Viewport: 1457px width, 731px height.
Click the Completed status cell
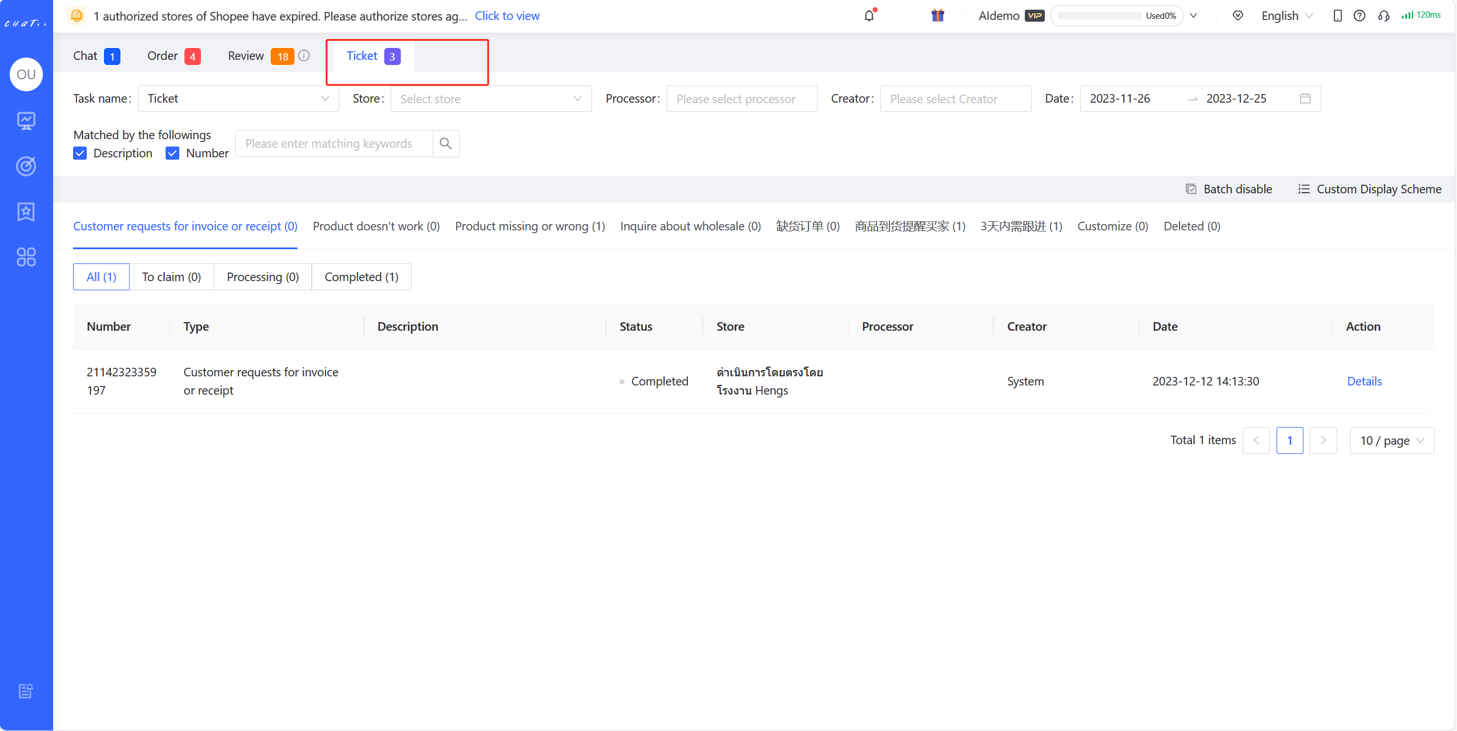click(x=654, y=381)
